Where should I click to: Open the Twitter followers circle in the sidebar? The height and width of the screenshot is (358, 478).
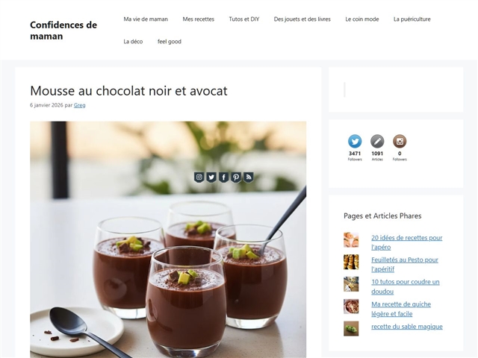coord(355,141)
